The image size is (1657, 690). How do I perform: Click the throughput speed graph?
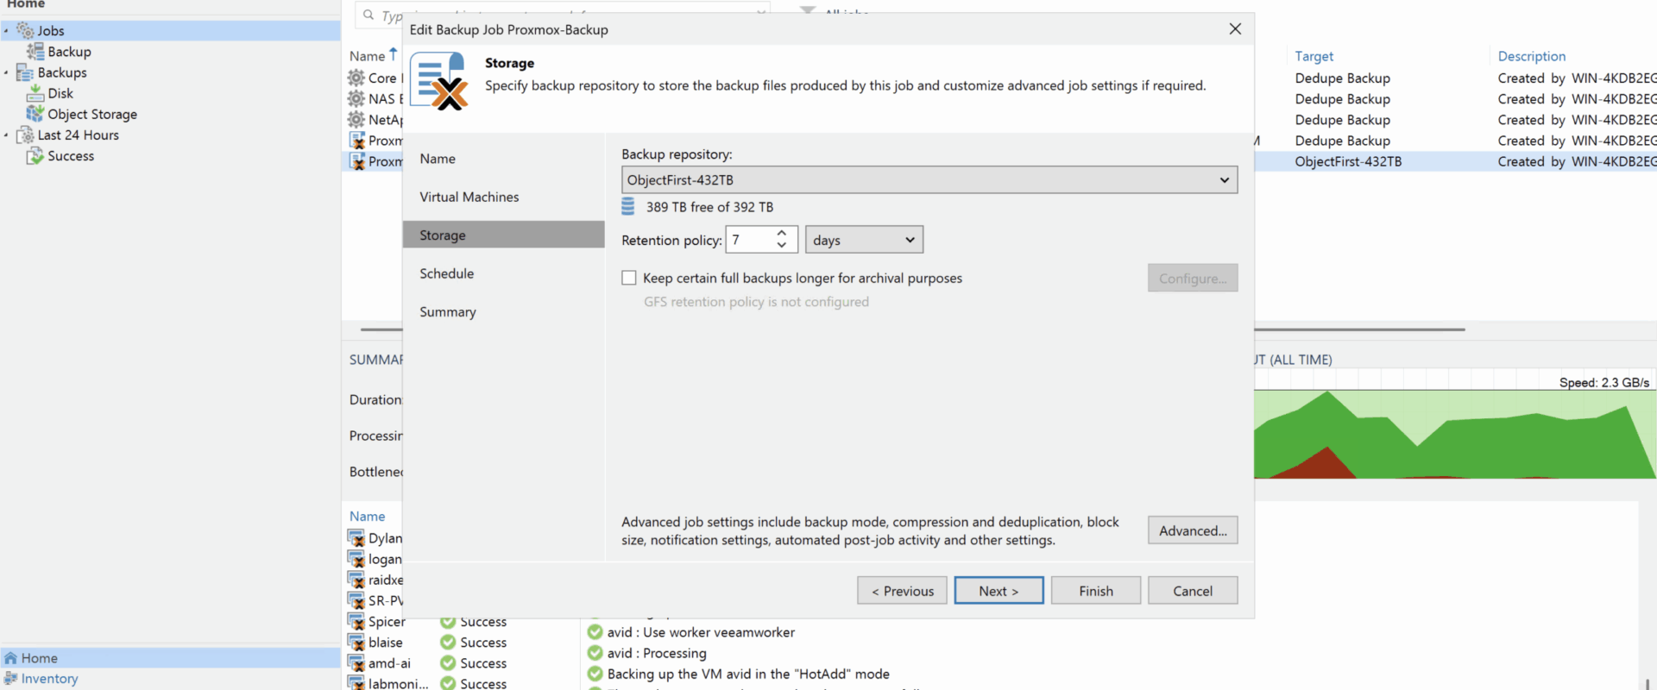pyautogui.click(x=1454, y=423)
